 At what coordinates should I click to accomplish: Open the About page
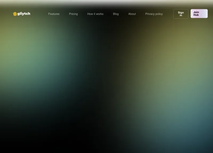click(132, 14)
